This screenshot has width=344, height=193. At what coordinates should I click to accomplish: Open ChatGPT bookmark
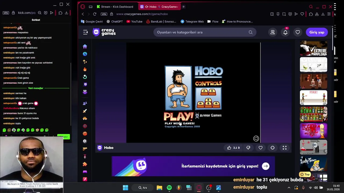pyautogui.click(x=115, y=21)
